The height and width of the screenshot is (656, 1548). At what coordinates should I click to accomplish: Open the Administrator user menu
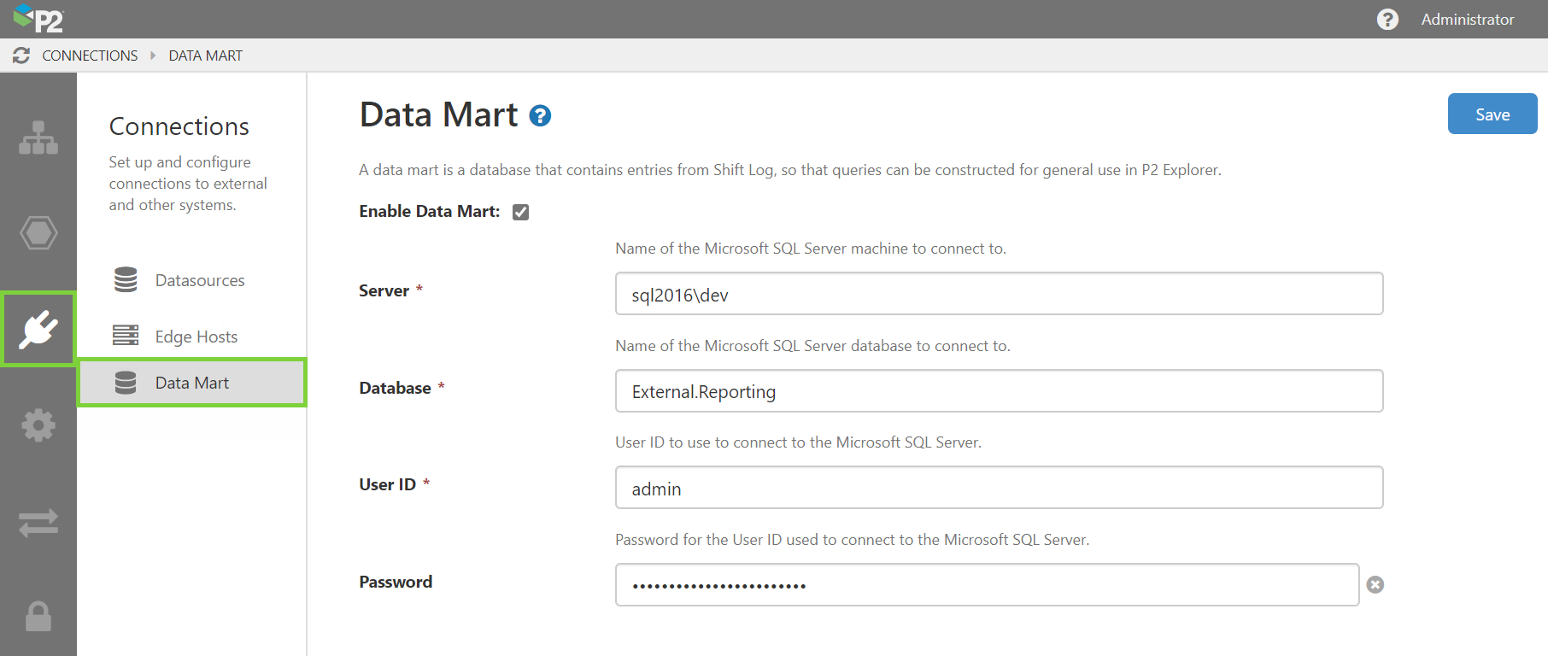pyautogui.click(x=1467, y=19)
